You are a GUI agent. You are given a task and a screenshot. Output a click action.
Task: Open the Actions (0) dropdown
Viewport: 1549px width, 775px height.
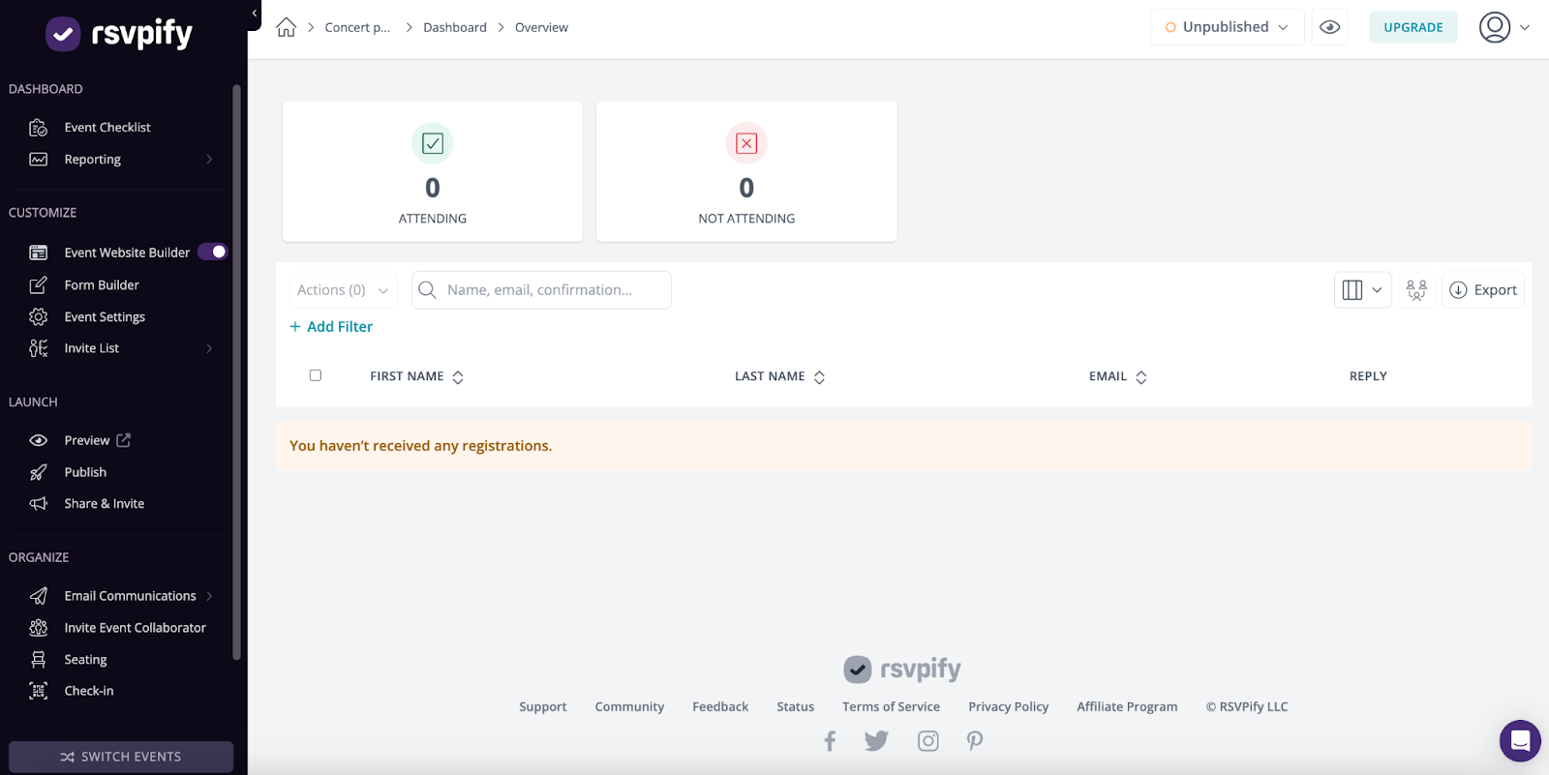[343, 290]
